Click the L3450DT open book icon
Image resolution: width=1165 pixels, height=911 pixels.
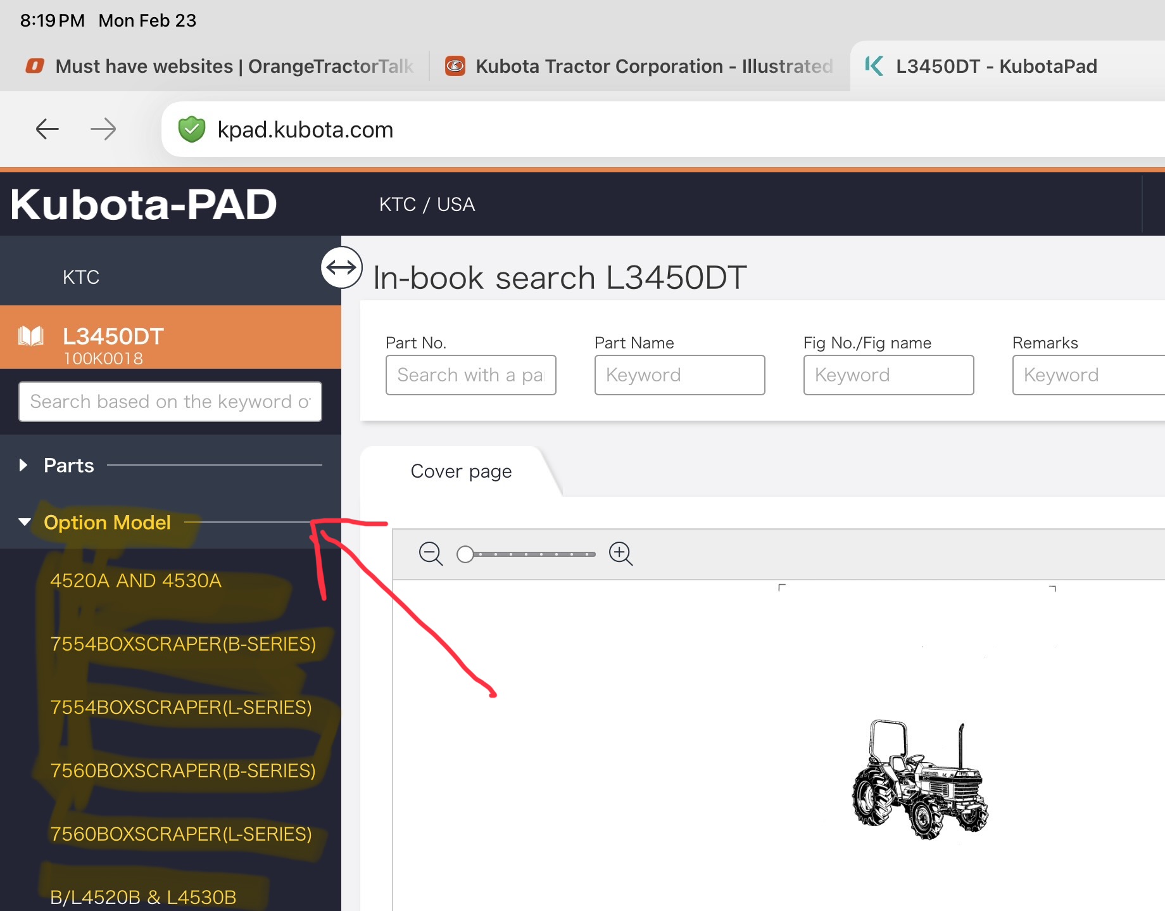31,336
